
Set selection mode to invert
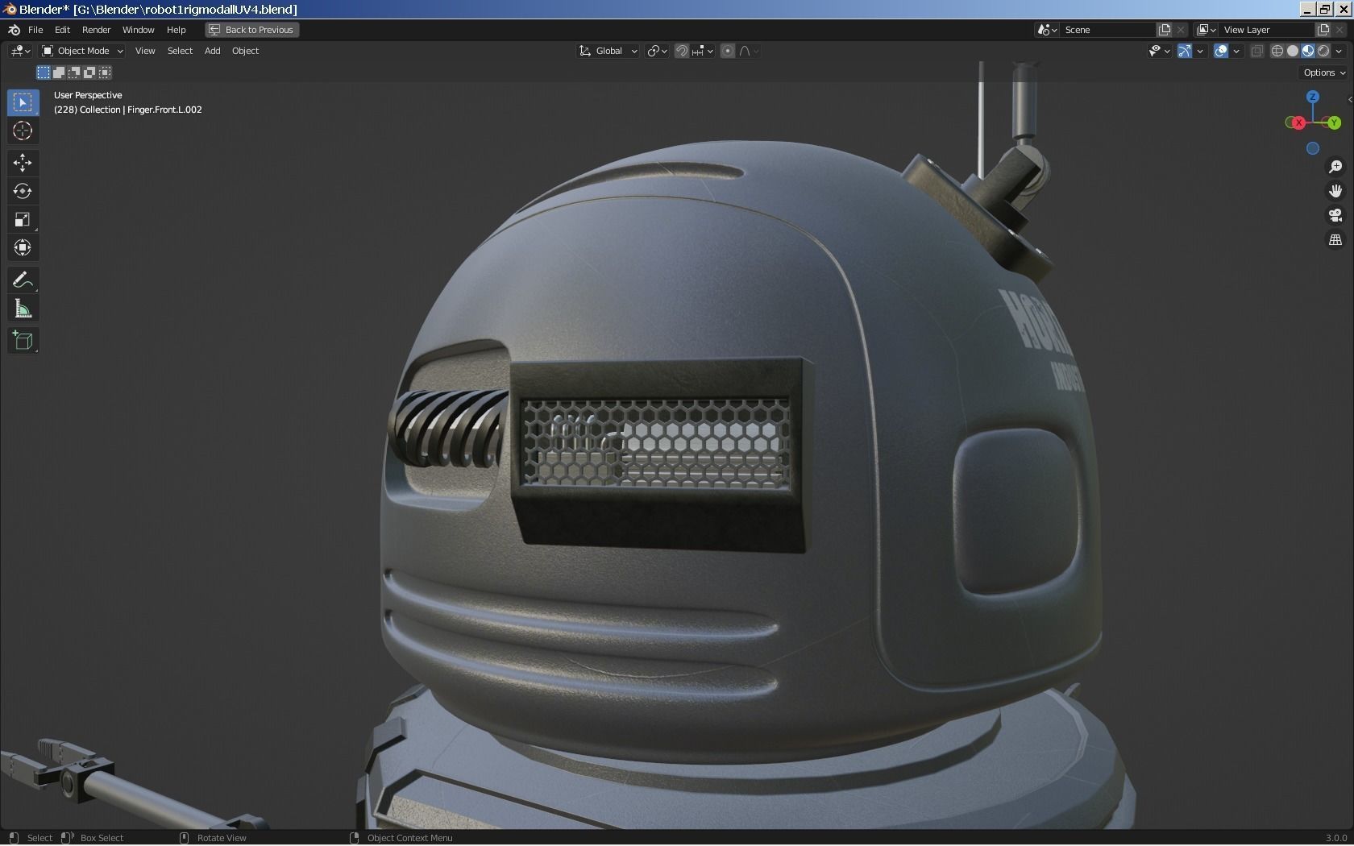tap(89, 73)
